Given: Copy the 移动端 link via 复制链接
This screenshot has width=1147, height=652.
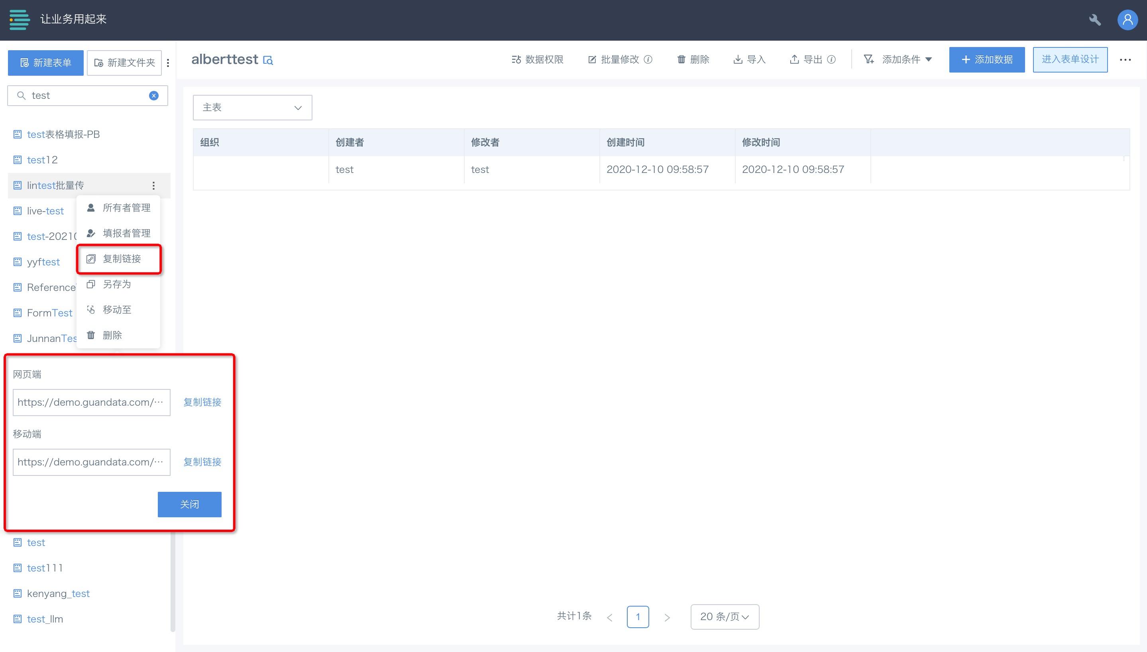Looking at the screenshot, I should [x=202, y=462].
